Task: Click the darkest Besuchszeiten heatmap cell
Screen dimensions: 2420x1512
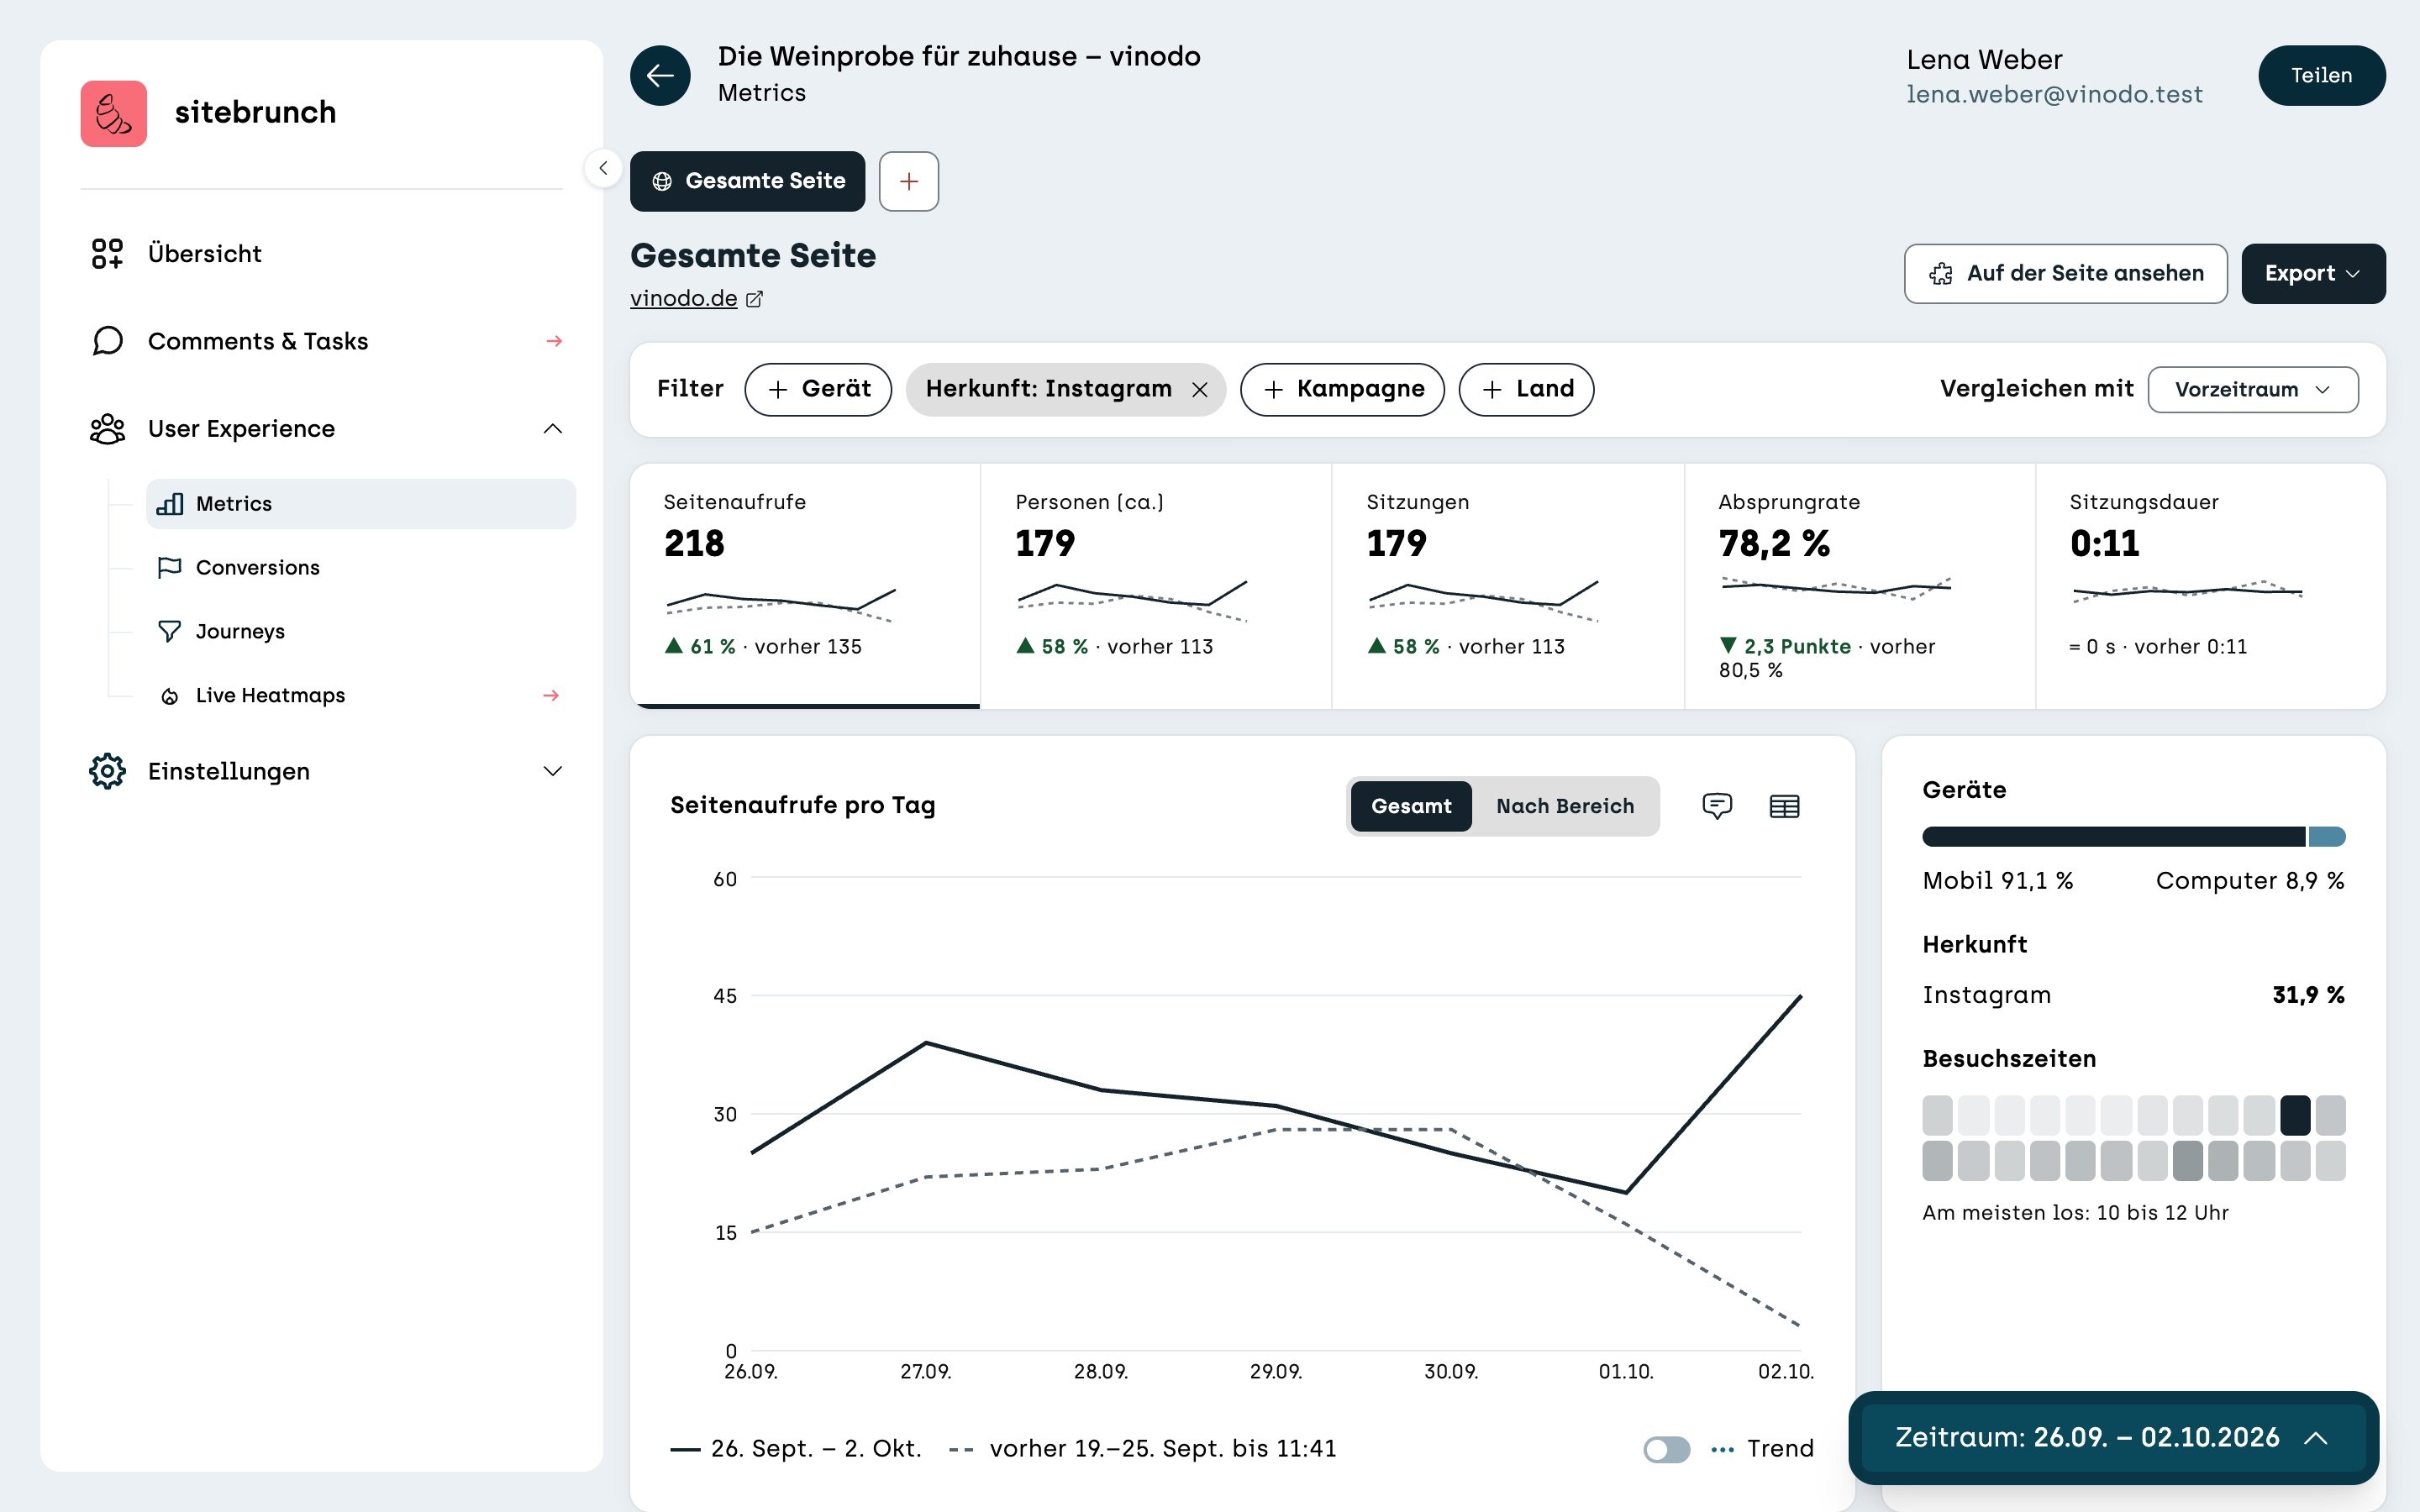Action: click(x=2295, y=1115)
